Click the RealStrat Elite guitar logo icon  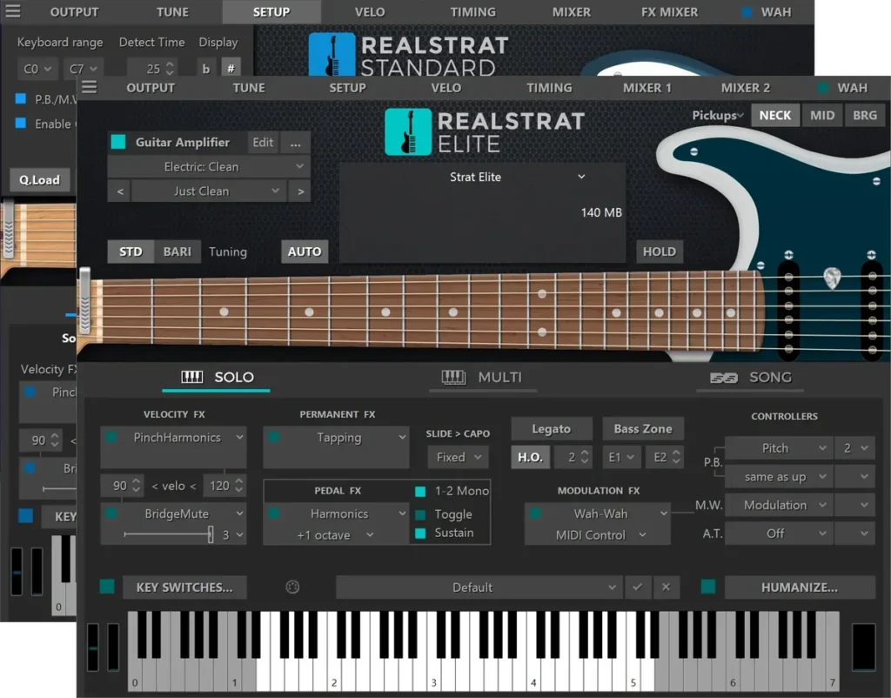click(408, 132)
